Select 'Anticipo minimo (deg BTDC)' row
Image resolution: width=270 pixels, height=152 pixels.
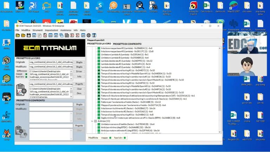tap(126, 127)
